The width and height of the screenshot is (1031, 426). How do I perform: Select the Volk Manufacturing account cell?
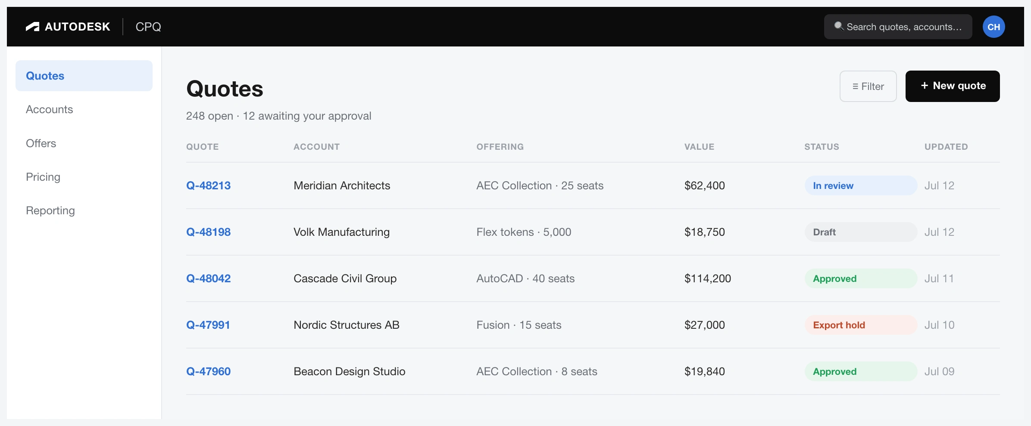pyautogui.click(x=341, y=232)
